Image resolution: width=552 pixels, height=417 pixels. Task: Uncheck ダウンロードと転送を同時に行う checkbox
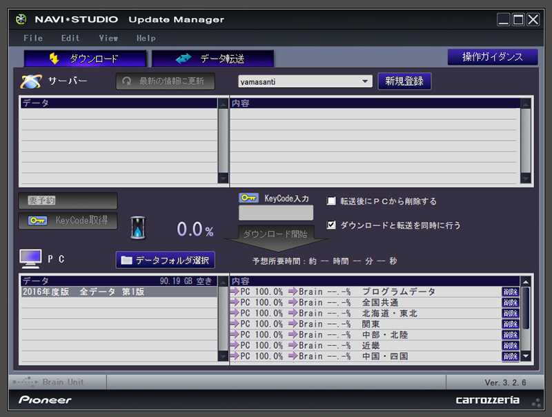tap(331, 225)
